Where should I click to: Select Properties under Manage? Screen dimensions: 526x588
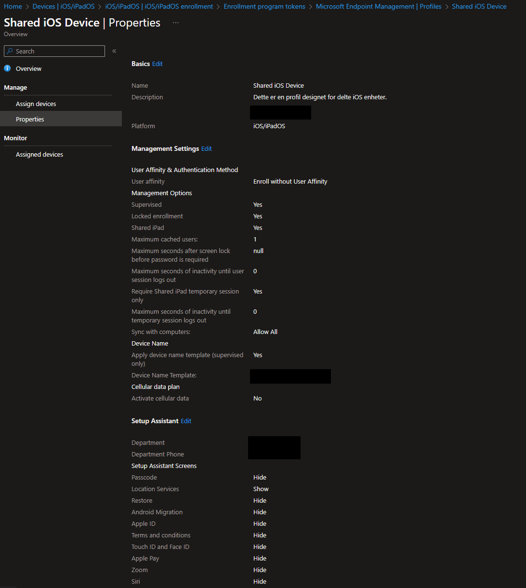pyautogui.click(x=30, y=119)
